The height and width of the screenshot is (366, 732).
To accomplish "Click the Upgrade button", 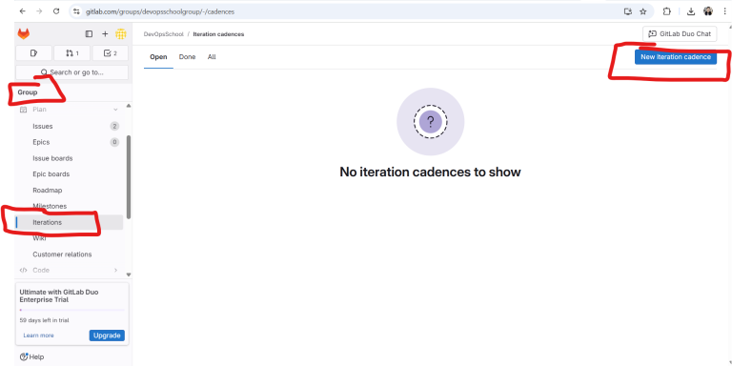I will [x=107, y=335].
